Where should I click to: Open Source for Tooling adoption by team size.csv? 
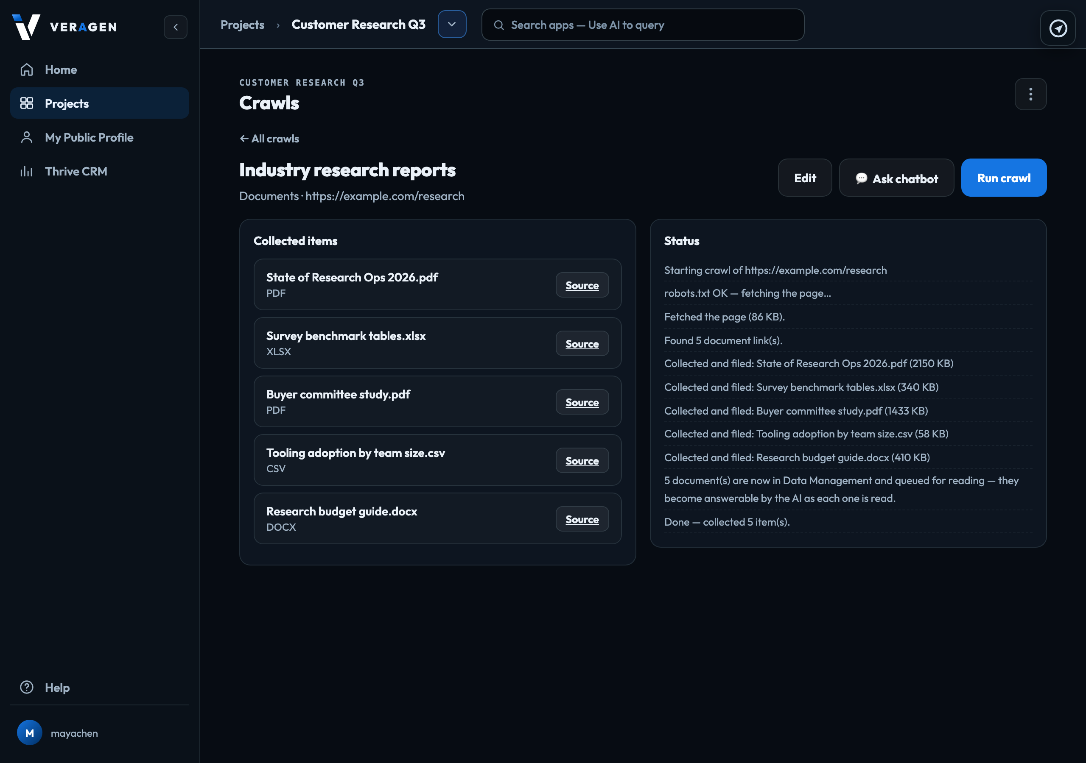pos(582,460)
